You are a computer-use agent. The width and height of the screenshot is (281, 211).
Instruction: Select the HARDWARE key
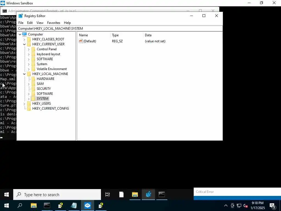tap(45, 79)
